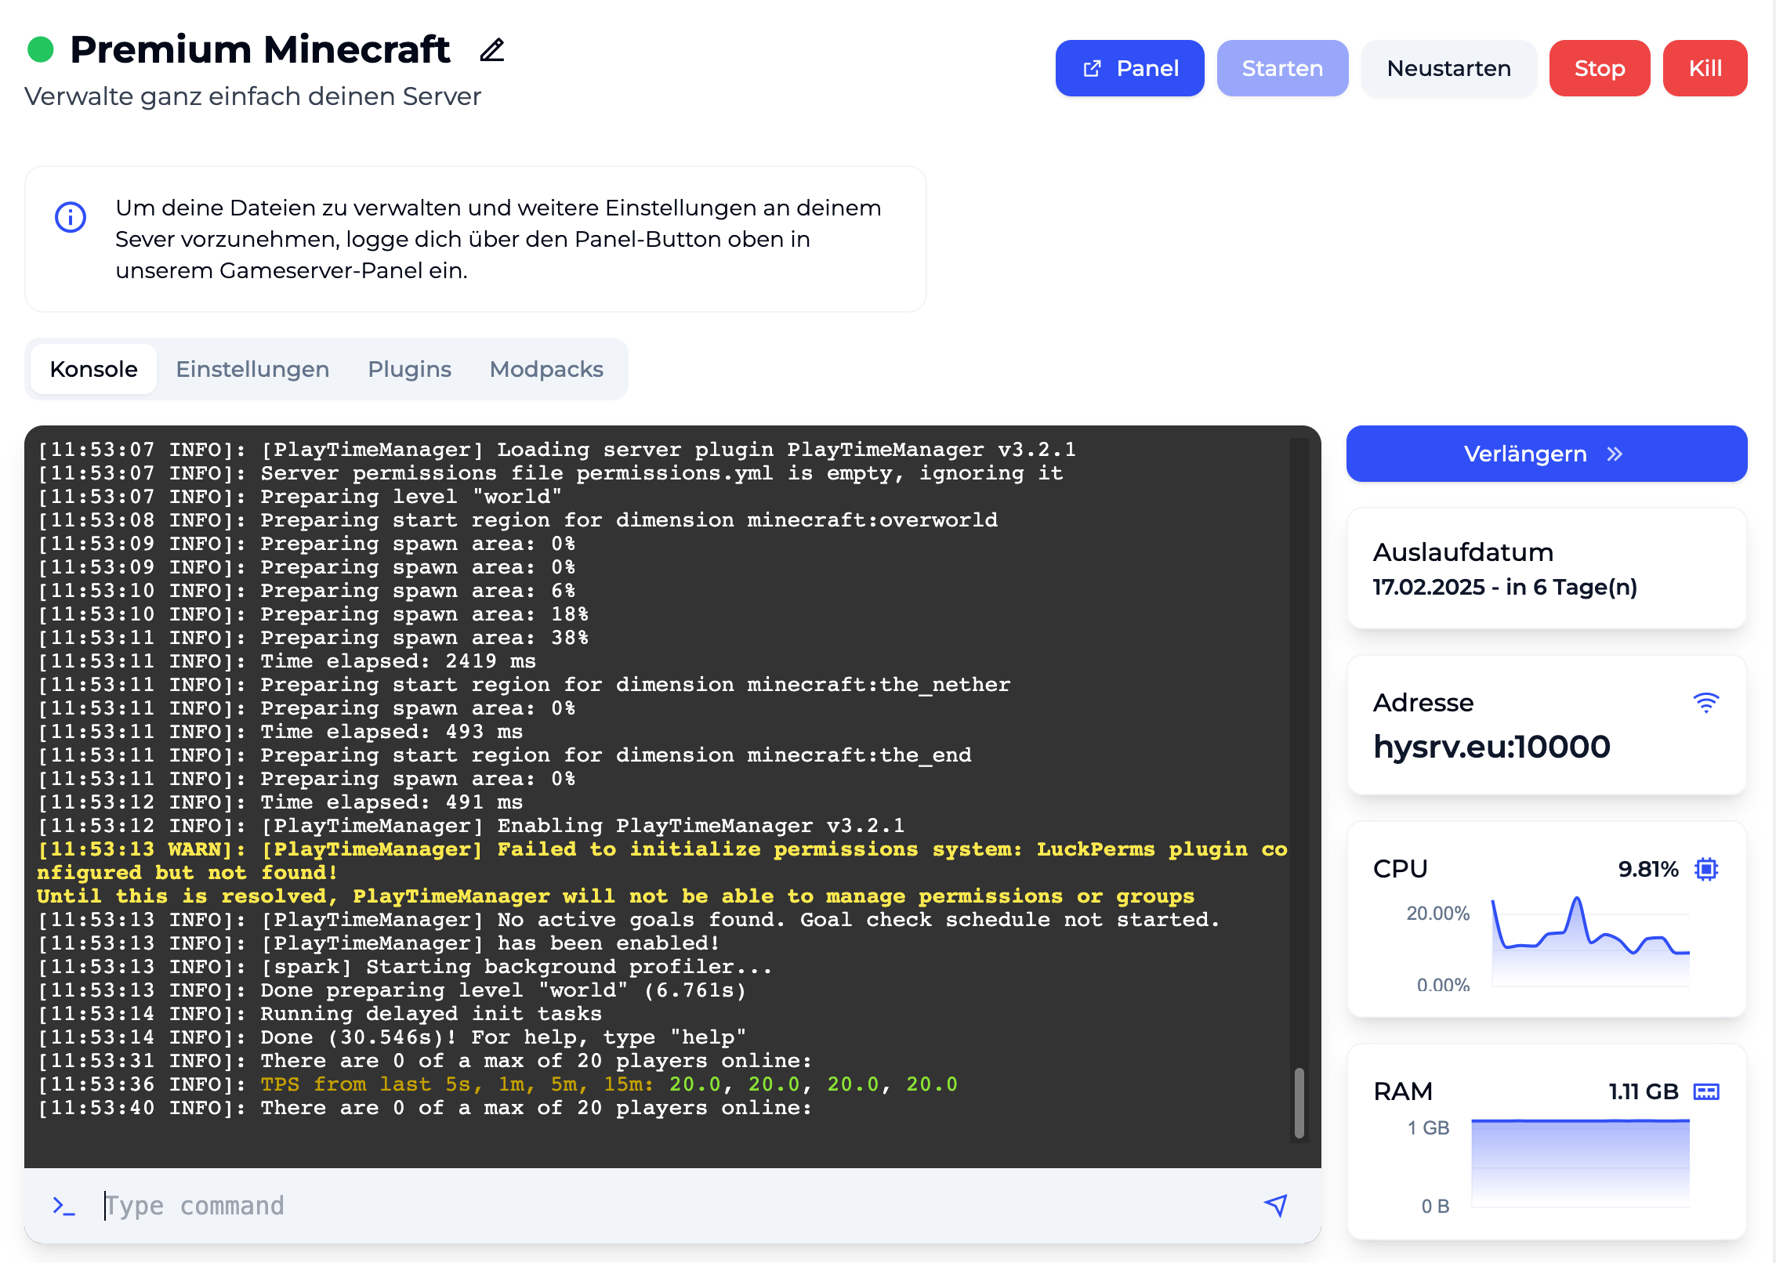The height and width of the screenshot is (1263, 1776).
Task: Click the expiry date 17.02.2025 text
Action: 1505,587
